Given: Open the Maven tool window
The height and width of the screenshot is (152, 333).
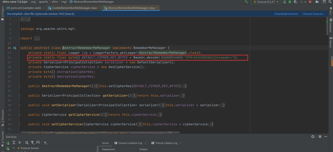Looking at the screenshot, I should (331, 42).
